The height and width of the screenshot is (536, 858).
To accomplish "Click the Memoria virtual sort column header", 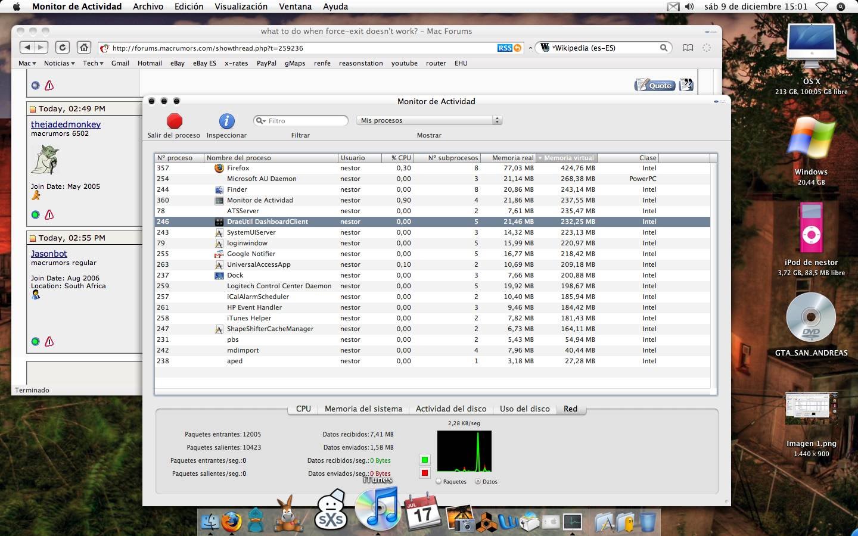I will pos(567,158).
